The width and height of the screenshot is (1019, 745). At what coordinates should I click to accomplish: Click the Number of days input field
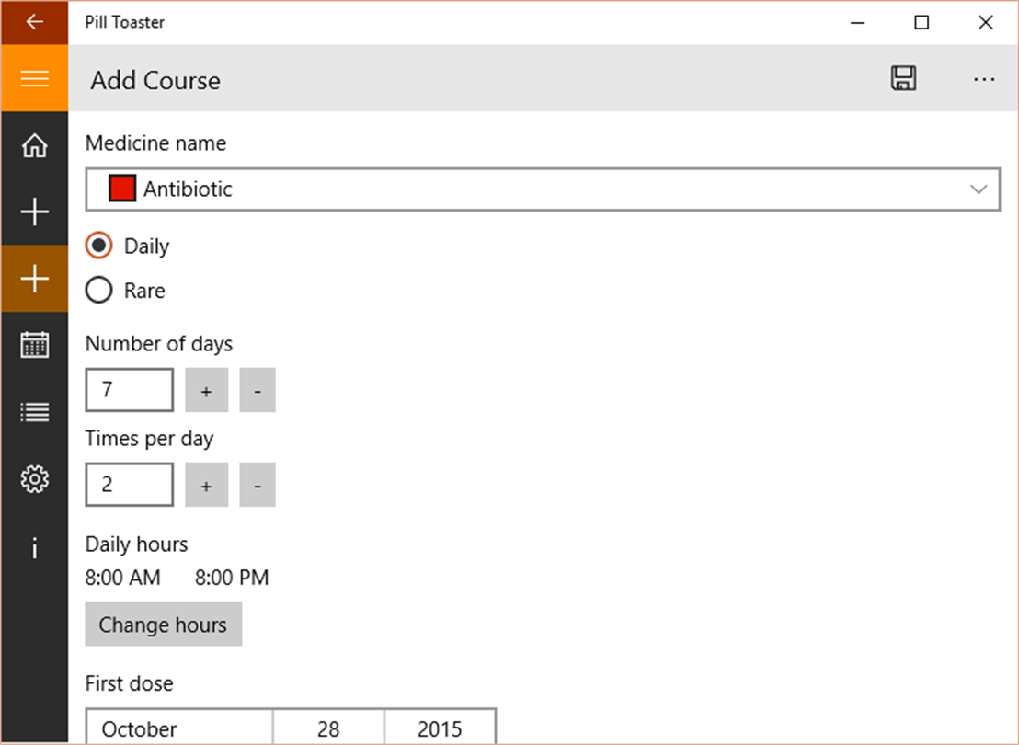click(130, 390)
